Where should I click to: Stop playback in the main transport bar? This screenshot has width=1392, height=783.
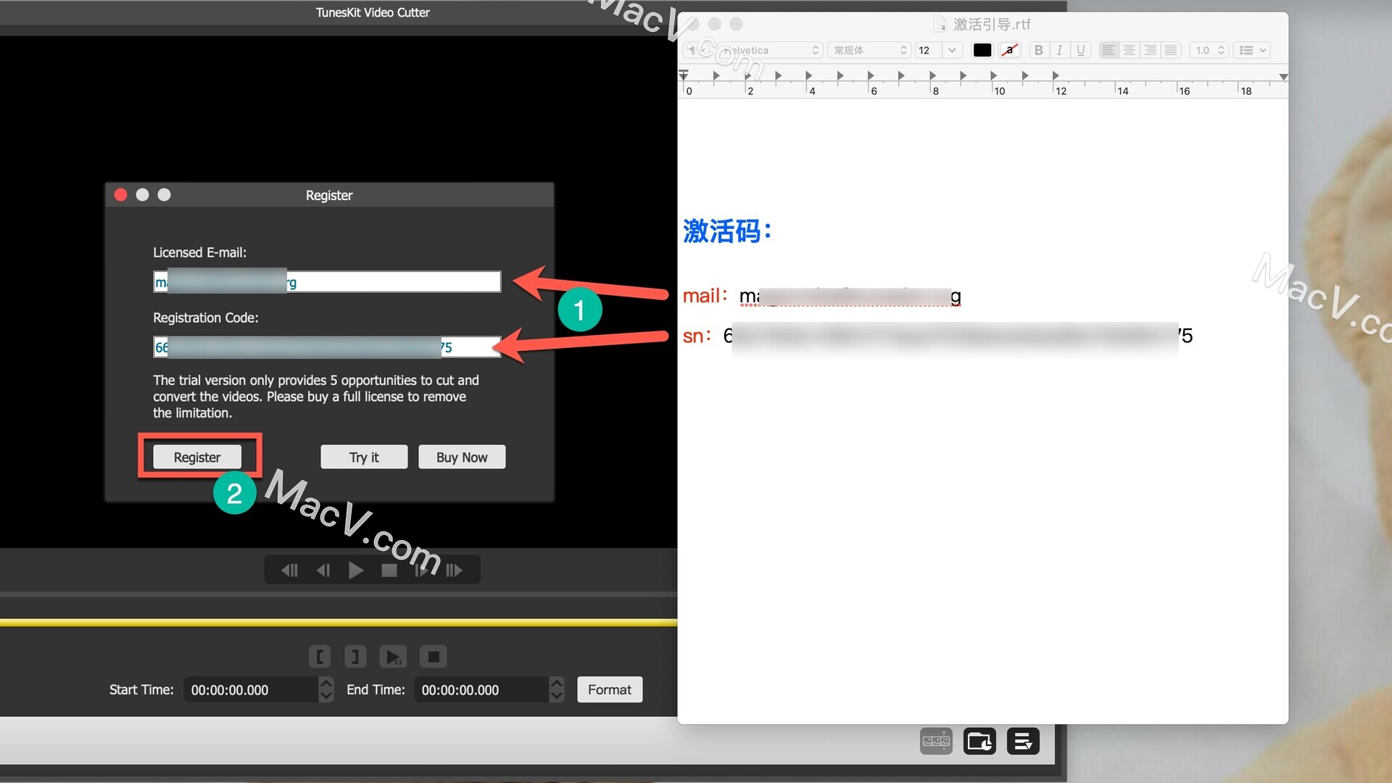point(389,571)
